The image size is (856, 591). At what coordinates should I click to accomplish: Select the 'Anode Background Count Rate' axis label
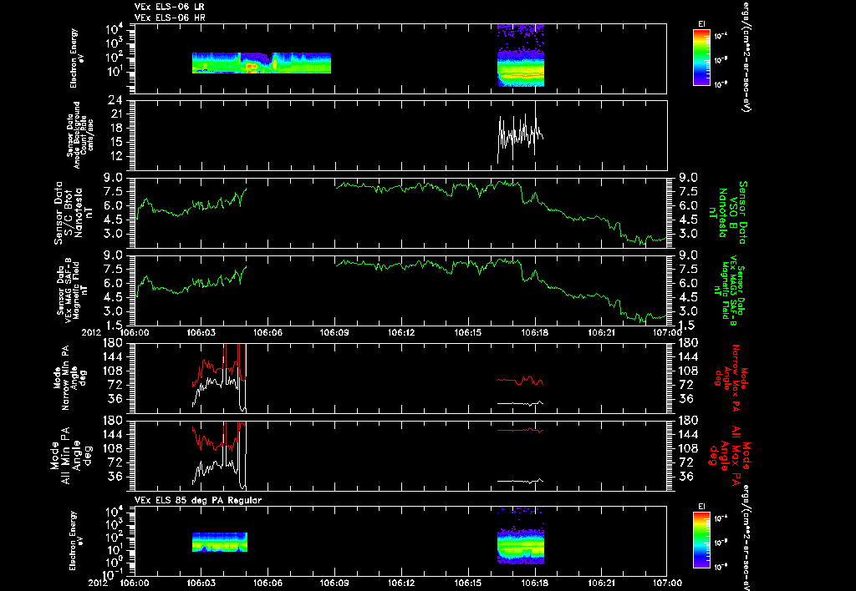pos(79,135)
